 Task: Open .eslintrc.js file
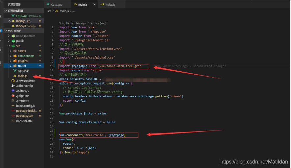[x=22, y=91]
